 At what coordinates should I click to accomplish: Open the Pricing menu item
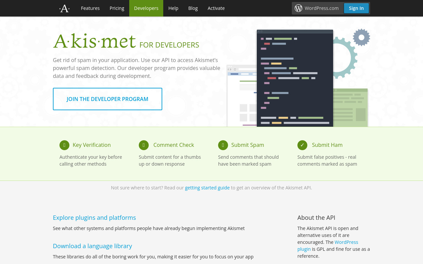coord(117,8)
